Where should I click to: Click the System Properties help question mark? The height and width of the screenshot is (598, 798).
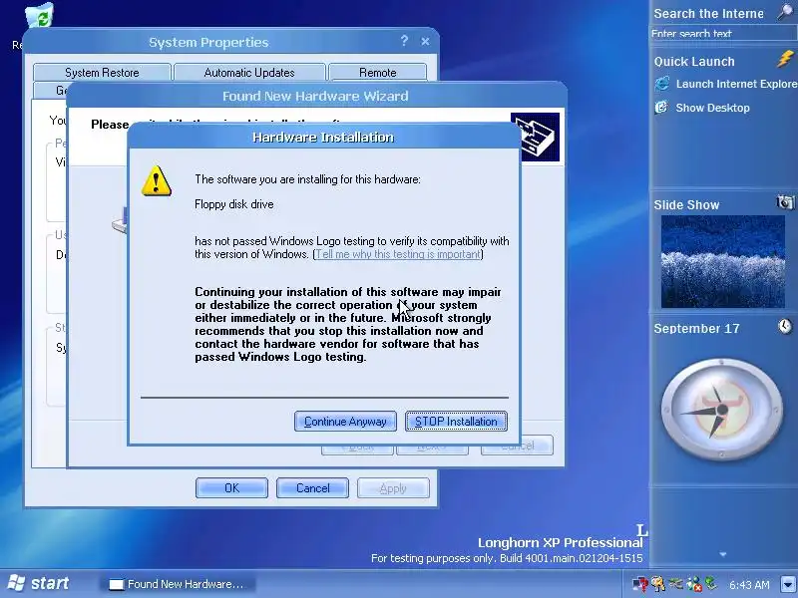[x=404, y=41]
